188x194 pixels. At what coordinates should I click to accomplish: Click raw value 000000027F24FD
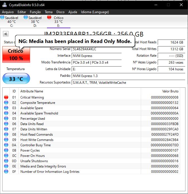[165, 135]
